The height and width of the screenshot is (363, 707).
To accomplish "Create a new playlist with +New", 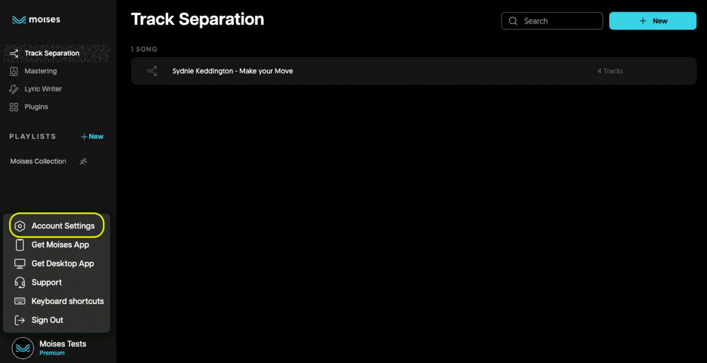I will click(92, 136).
